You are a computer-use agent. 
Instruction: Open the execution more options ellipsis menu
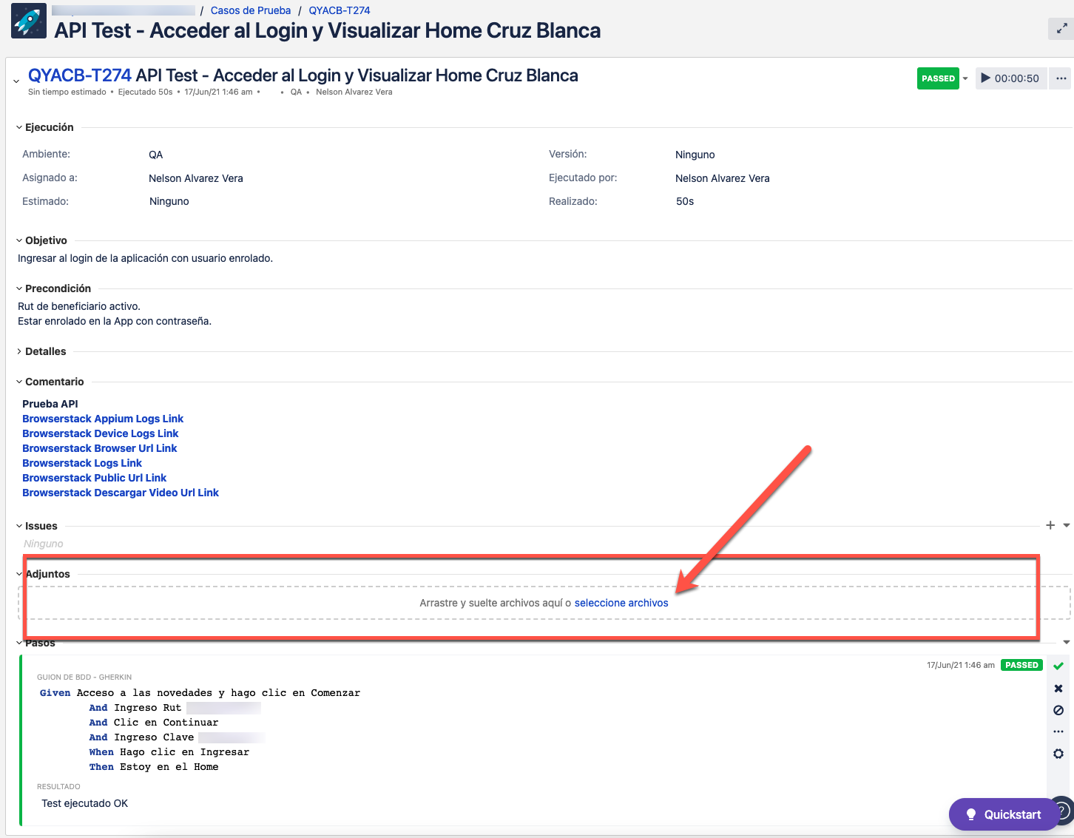tap(1060, 78)
